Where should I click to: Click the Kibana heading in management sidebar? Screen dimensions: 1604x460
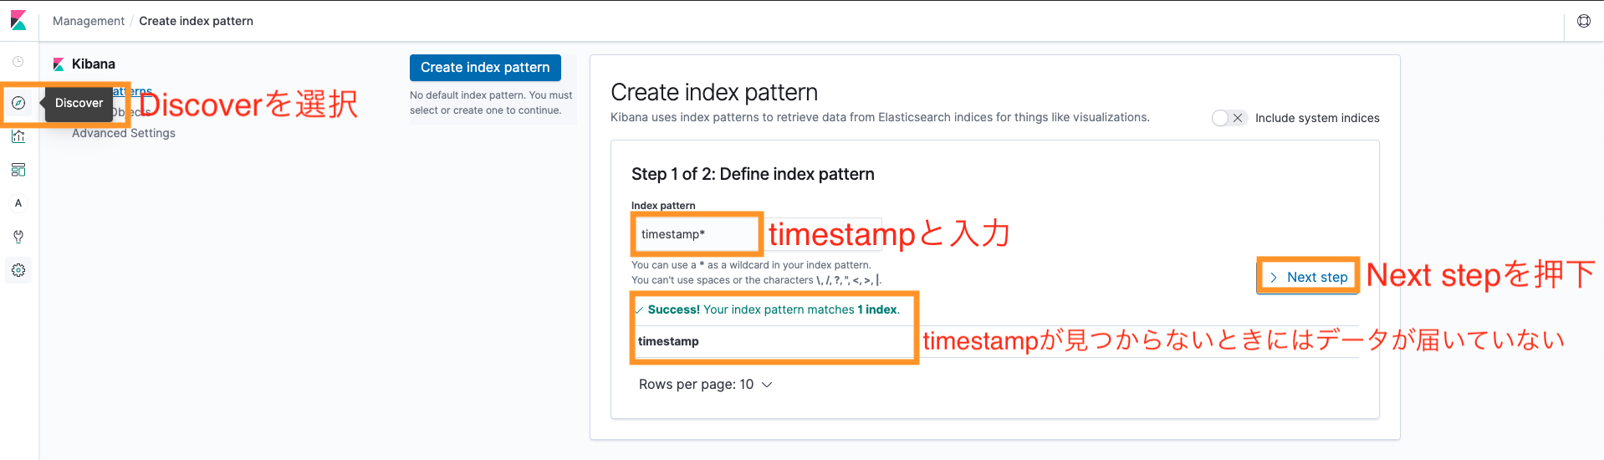94,64
